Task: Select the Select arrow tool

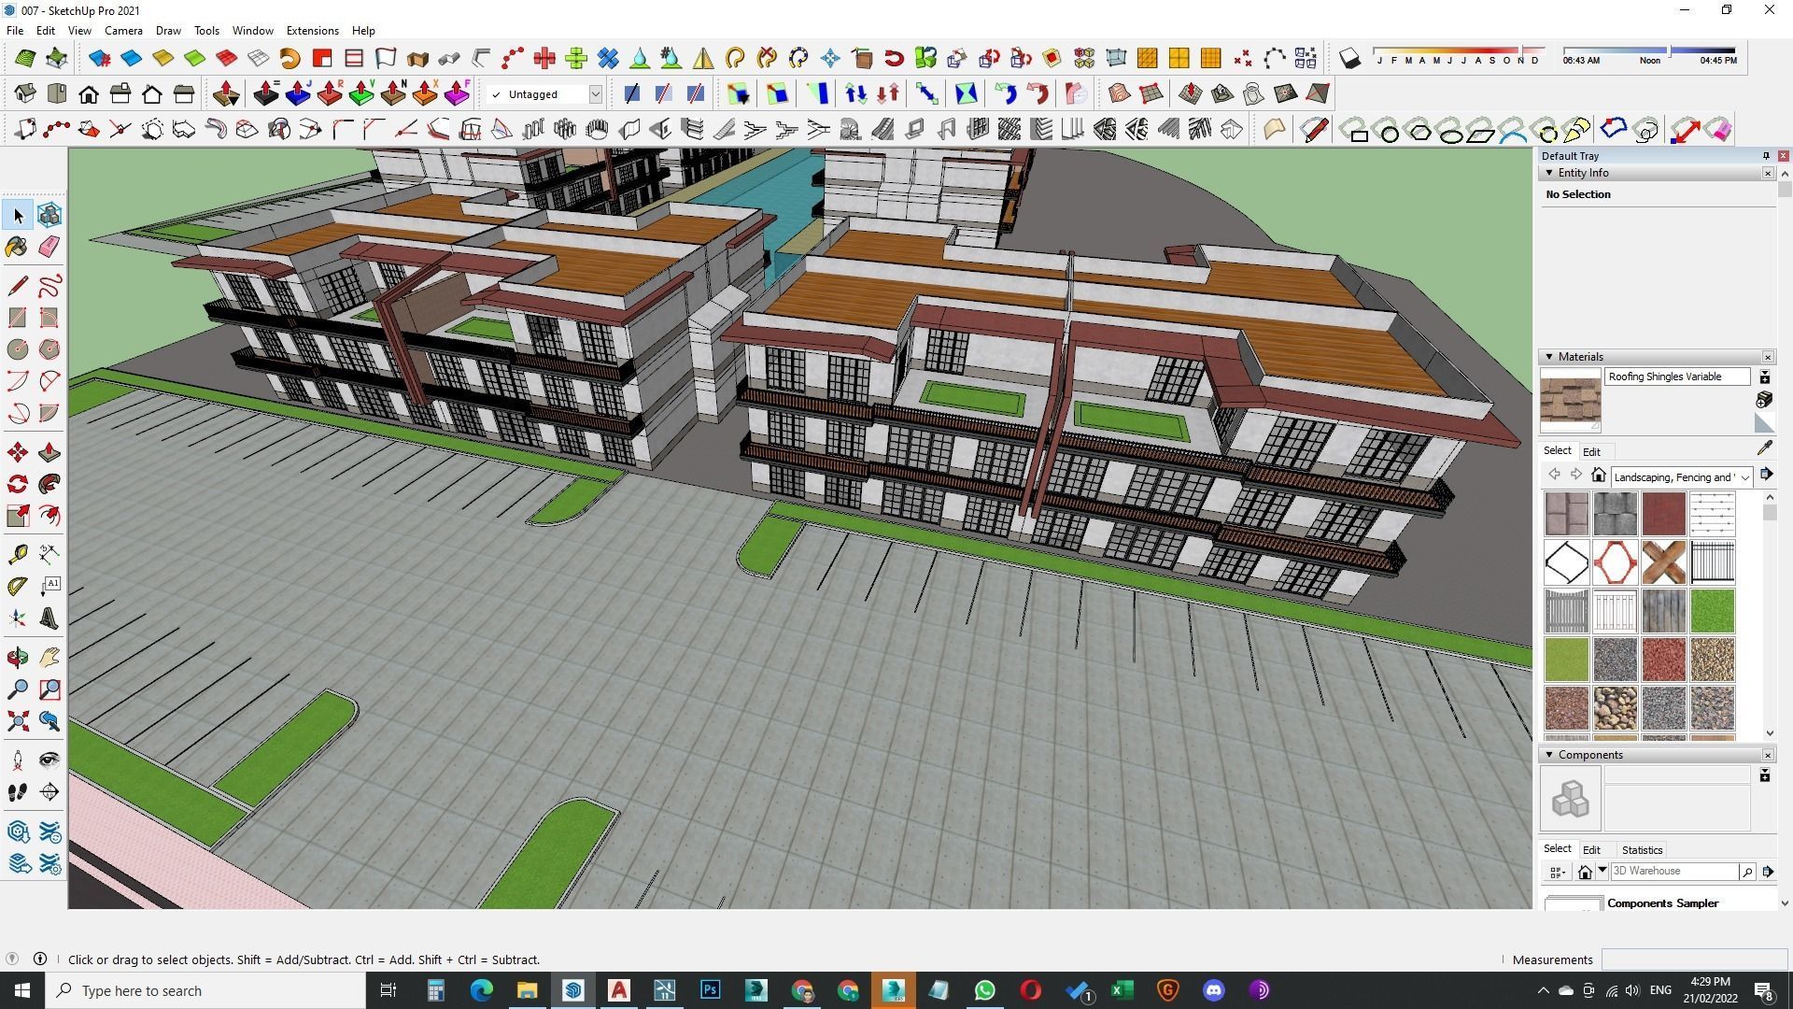Action: click(x=18, y=216)
